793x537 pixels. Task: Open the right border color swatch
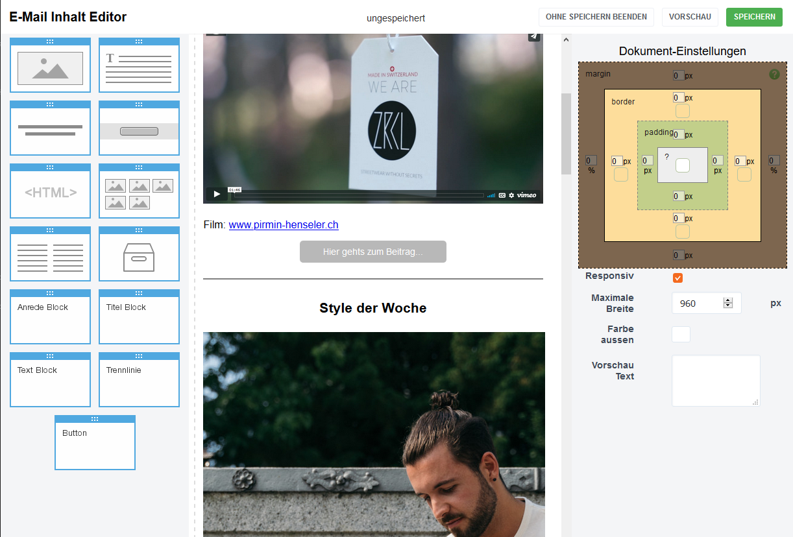coord(744,174)
